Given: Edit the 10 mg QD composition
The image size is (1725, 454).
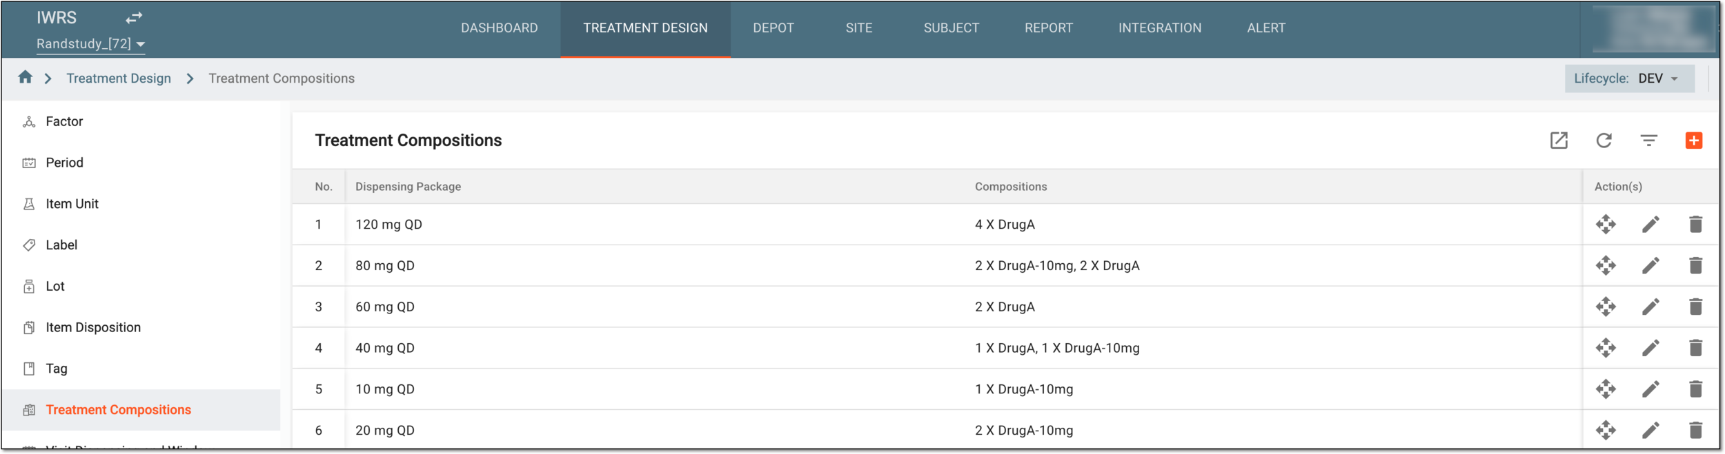Looking at the screenshot, I should (1650, 389).
